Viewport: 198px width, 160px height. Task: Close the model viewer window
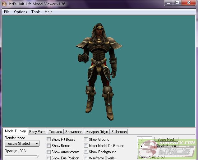pyautogui.click(x=189, y=2)
